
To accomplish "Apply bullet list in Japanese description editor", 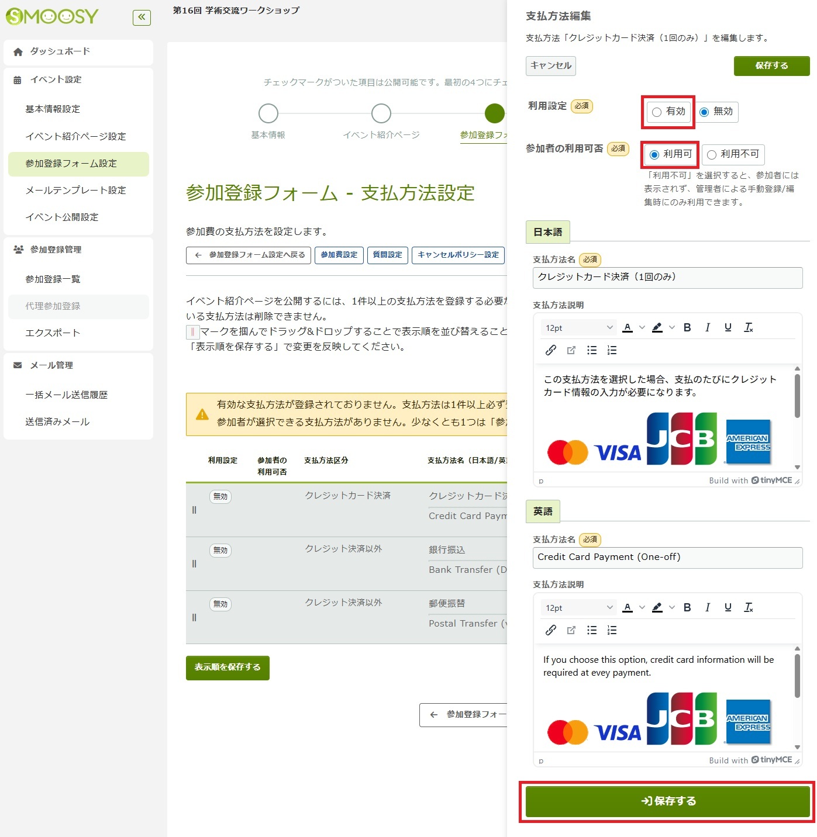I will [x=592, y=350].
